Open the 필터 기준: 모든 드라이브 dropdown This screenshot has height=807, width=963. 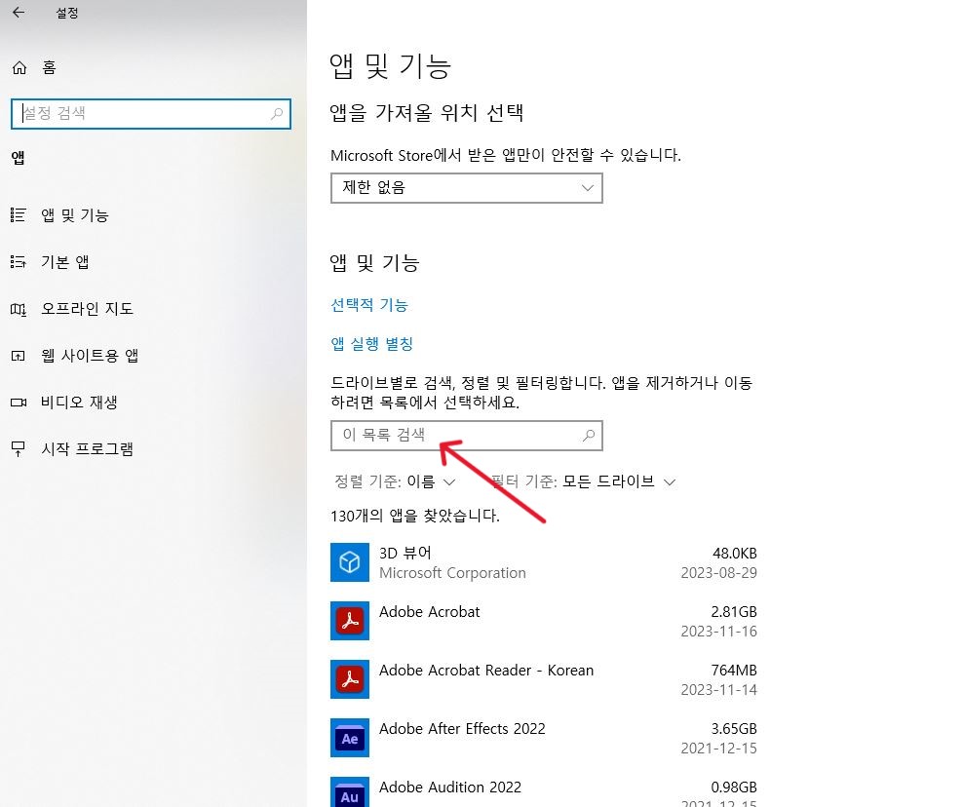point(584,481)
